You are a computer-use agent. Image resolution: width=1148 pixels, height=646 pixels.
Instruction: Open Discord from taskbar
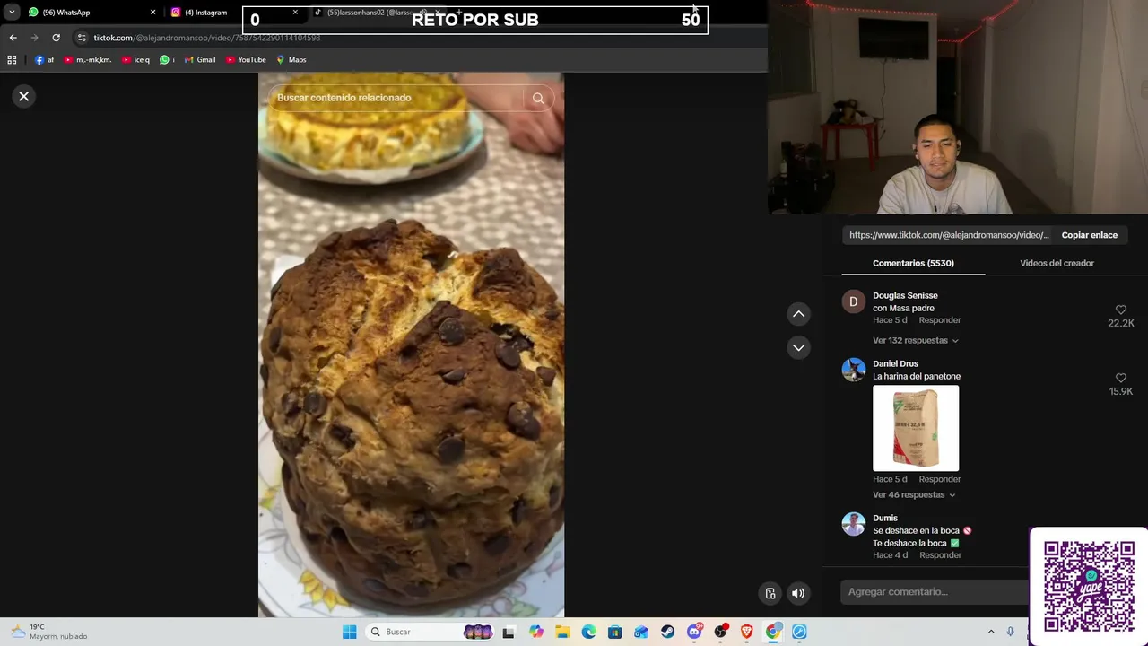click(x=694, y=632)
